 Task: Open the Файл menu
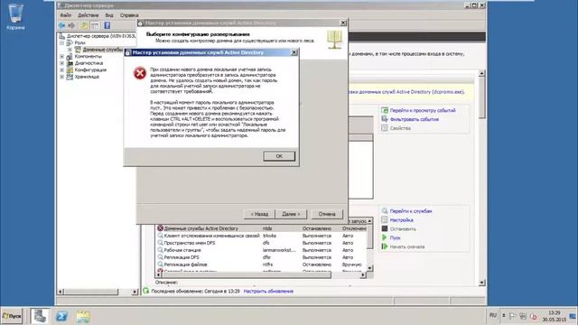[x=66, y=15]
